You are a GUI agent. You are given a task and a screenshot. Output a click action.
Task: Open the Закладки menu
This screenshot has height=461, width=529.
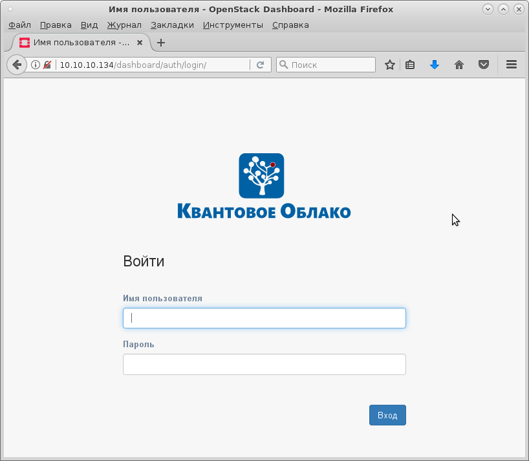tap(172, 25)
